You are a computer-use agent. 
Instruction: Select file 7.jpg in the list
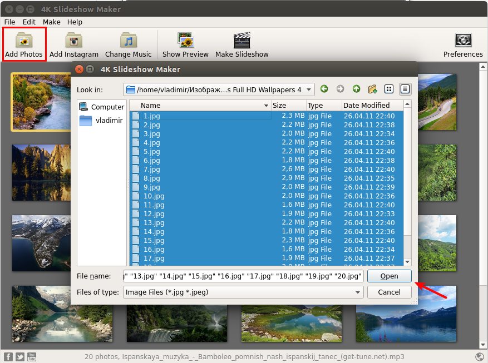coord(267,170)
